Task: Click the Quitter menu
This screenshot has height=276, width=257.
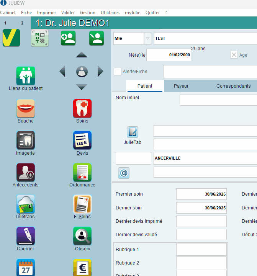Action: tap(152, 13)
